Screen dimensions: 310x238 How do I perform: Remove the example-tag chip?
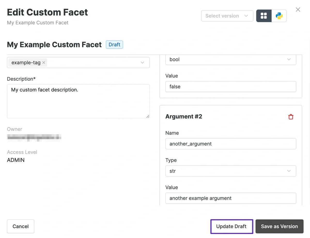pos(44,62)
